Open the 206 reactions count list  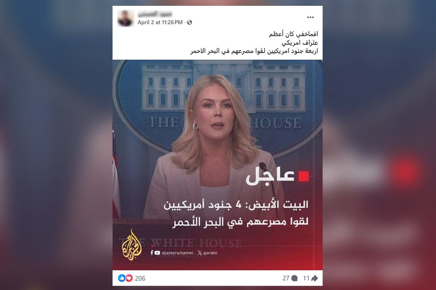[140, 278]
